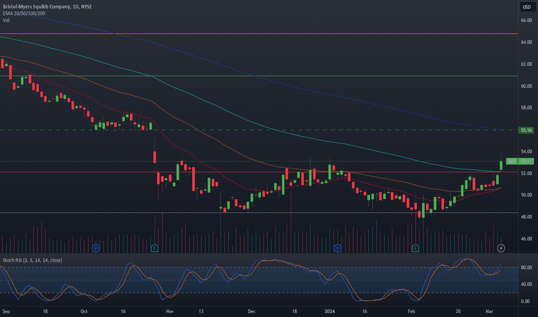
Task: Select the latest green candle at 53.11
Action: pos(501,165)
